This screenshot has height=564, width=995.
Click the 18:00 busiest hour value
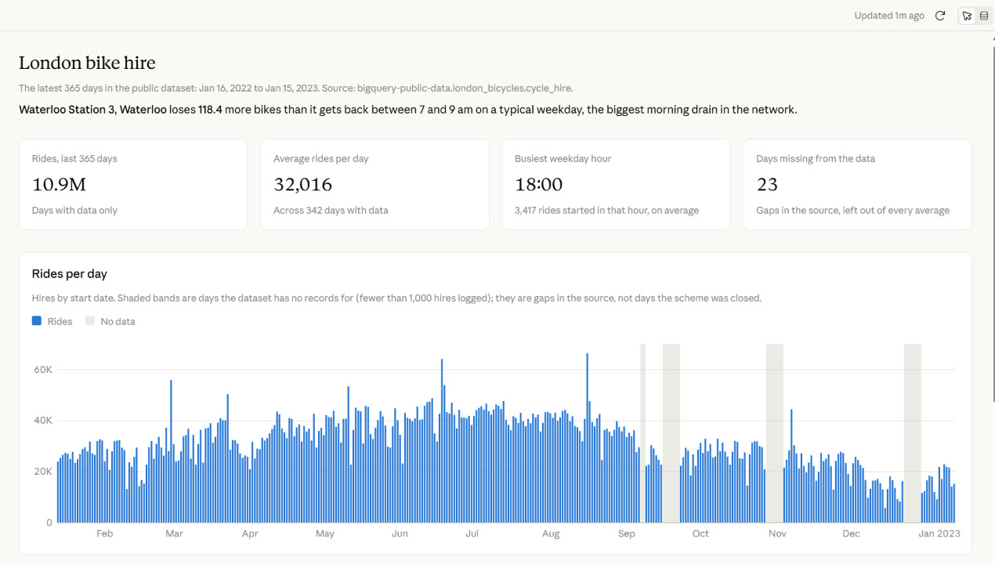click(538, 185)
